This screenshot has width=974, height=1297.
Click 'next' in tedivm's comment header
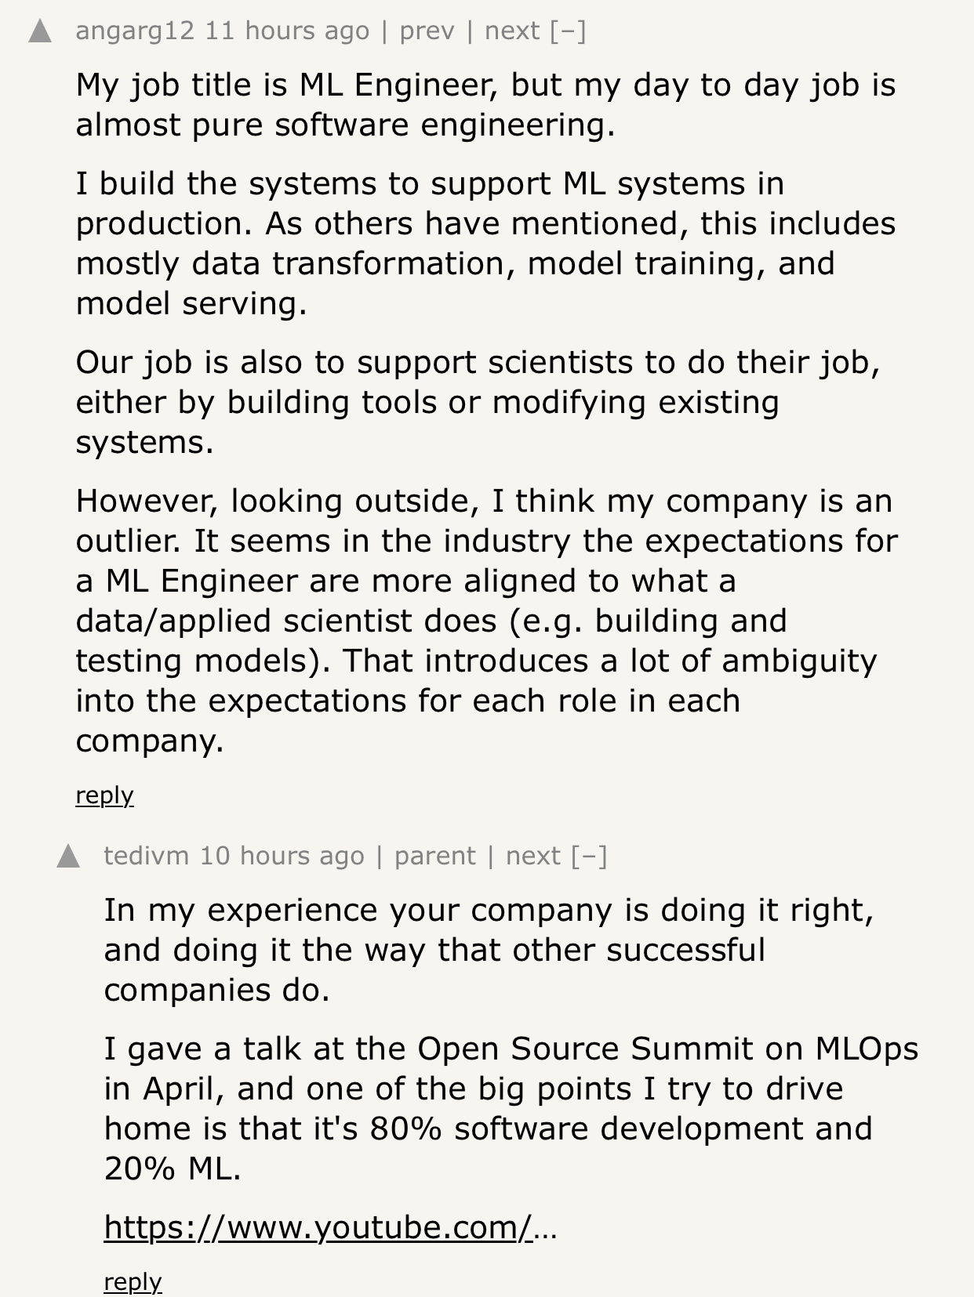click(533, 856)
